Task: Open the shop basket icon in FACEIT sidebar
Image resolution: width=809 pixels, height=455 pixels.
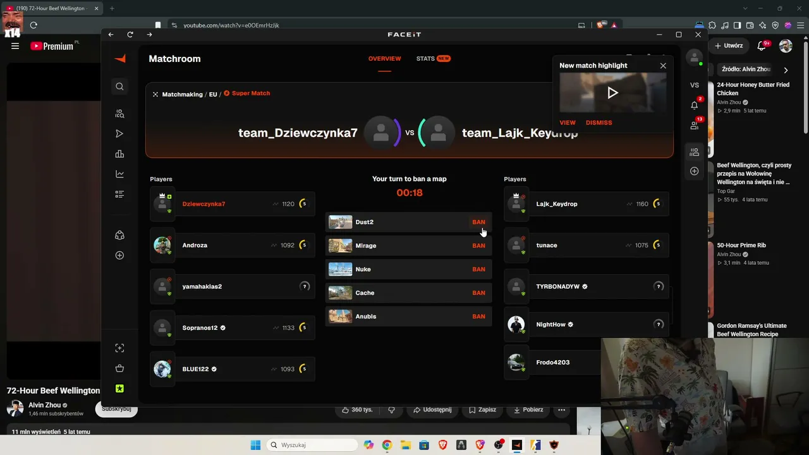Action: point(119,368)
